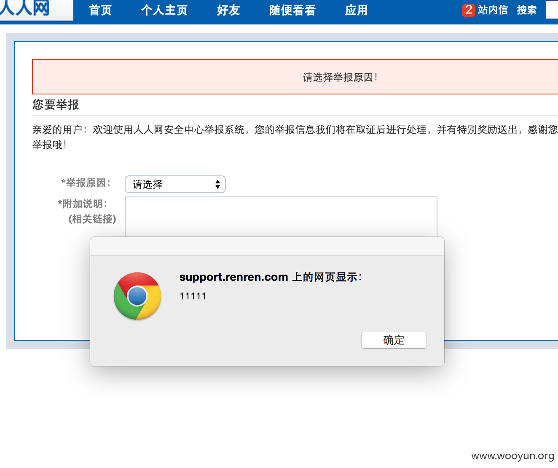
Task: Click into the 附加说明 text area
Action: 281,217
